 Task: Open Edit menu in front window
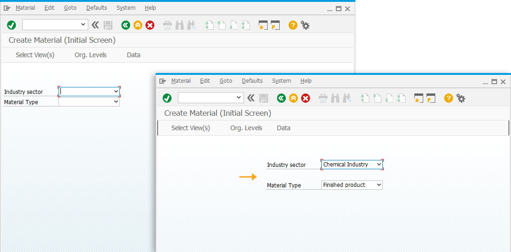pos(205,81)
